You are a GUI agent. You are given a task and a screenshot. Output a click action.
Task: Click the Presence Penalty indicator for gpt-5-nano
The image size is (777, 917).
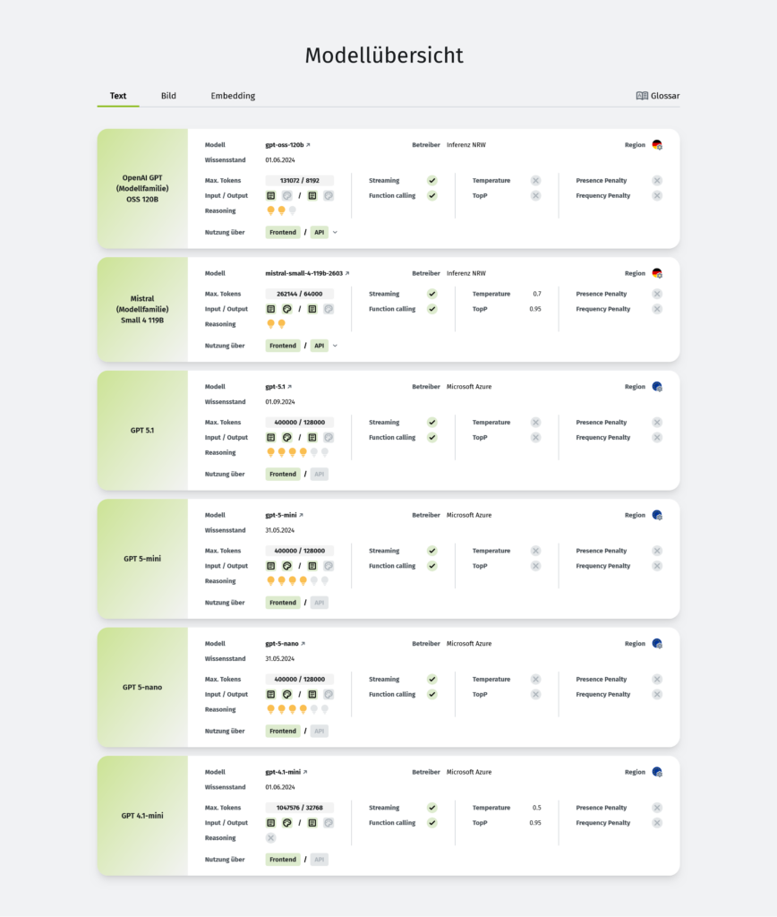pos(657,680)
